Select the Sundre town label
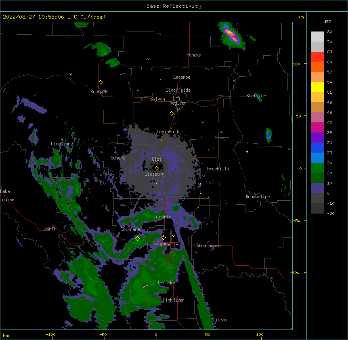Viewport: 348px width, 340px height. (x=118, y=158)
